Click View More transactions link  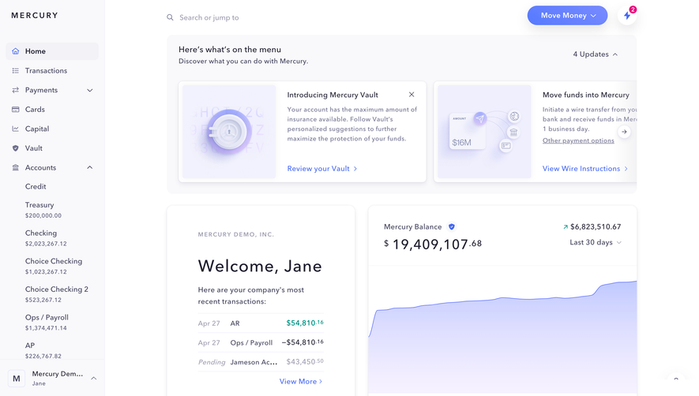pos(301,381)
